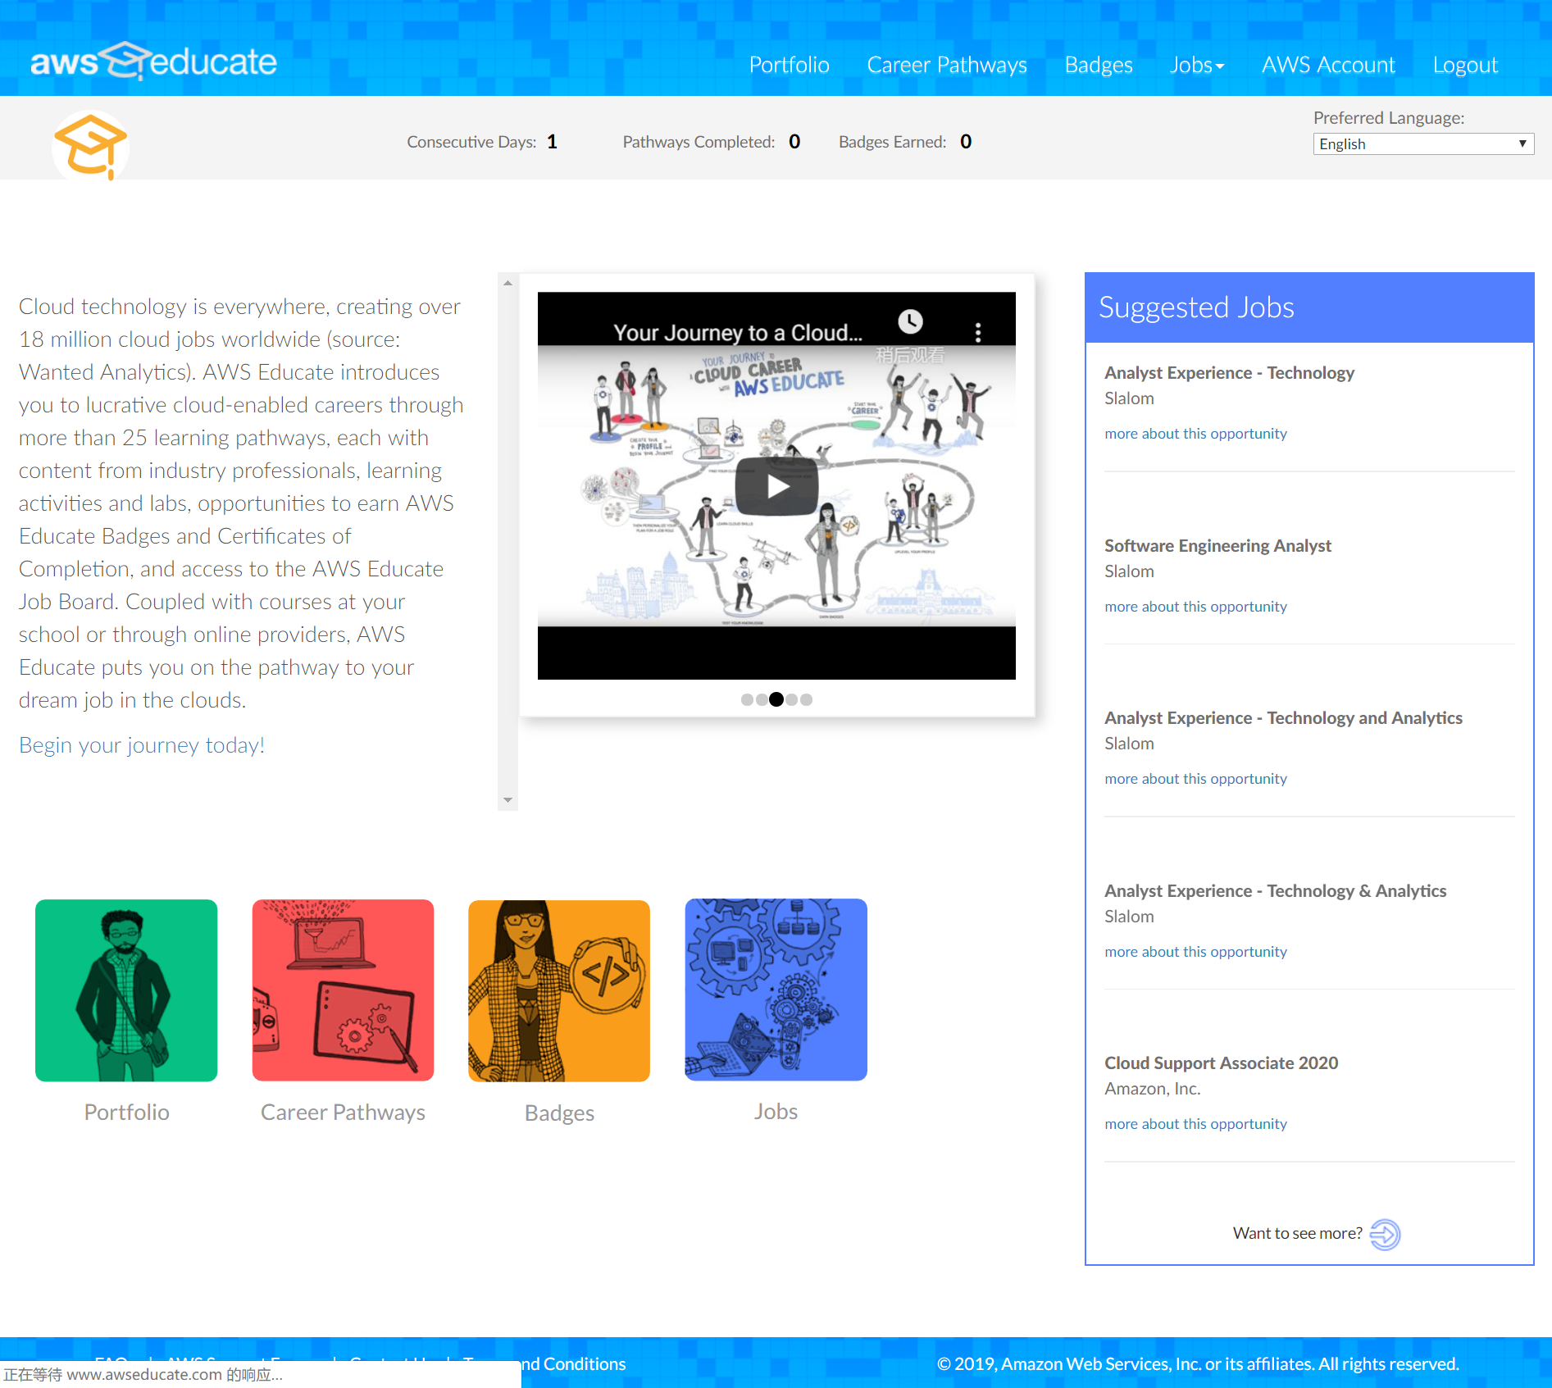Click the Amazon, Inc. company name
This screenshot has width=1552, height=1388.
[x=1152, y=1089]
